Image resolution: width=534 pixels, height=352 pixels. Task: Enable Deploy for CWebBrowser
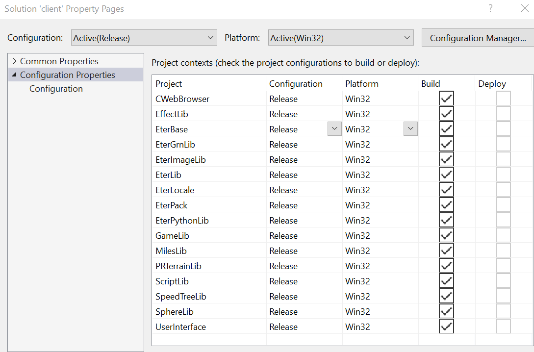[503, 99]
